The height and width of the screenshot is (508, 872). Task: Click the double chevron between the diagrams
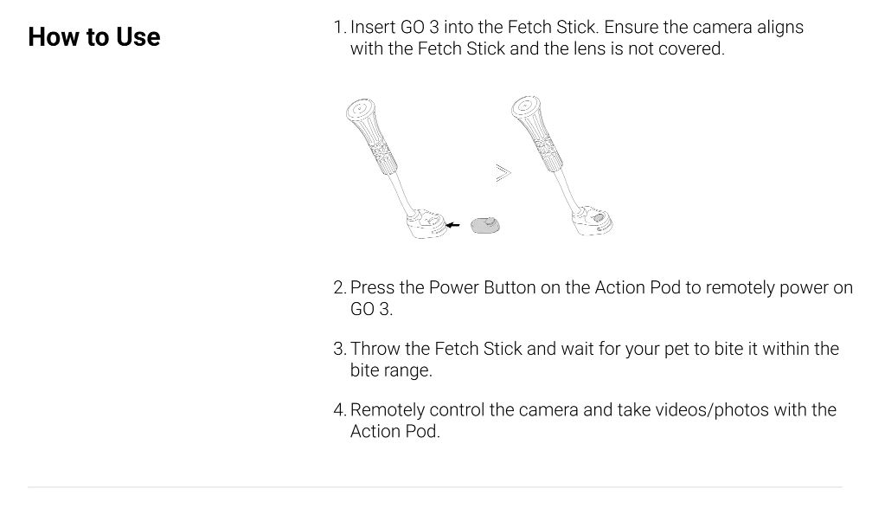tap(503, 173)
